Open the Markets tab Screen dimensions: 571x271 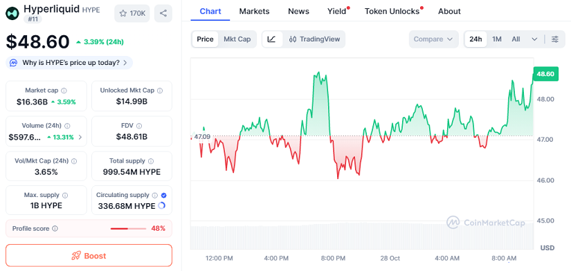[x=254, y=11]
